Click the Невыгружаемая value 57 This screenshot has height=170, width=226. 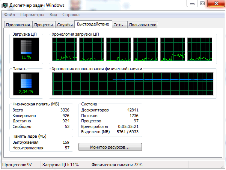point(67,148)
